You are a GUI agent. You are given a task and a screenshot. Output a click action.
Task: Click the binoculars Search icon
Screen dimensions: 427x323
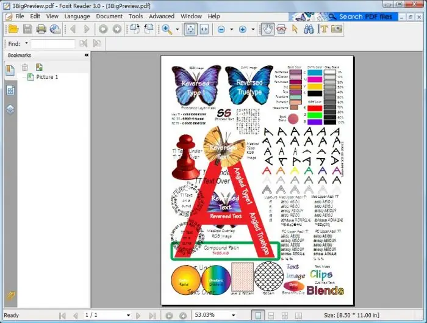309,29
